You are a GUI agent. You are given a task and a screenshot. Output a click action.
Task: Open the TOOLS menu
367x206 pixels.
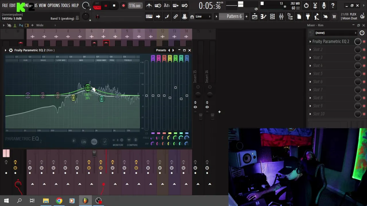tap(65, 5)
